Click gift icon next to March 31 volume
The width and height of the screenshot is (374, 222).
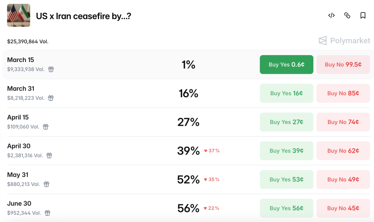click(x=51, y=98)
